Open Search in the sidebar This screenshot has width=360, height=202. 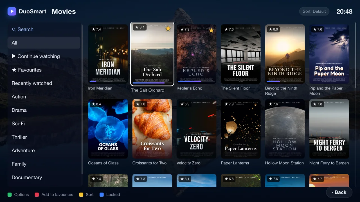point(44,29)
